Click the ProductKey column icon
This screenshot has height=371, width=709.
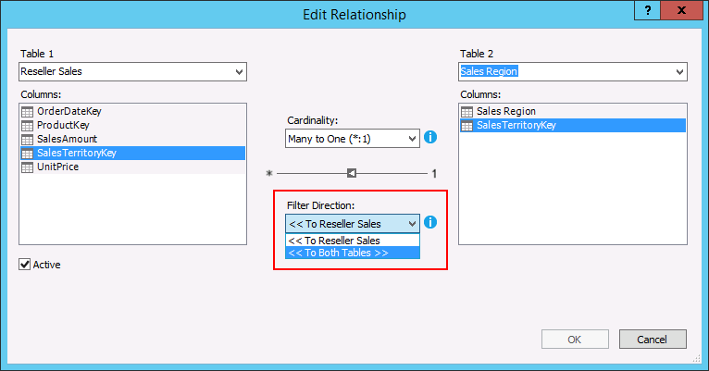click(x=27, y=125)
